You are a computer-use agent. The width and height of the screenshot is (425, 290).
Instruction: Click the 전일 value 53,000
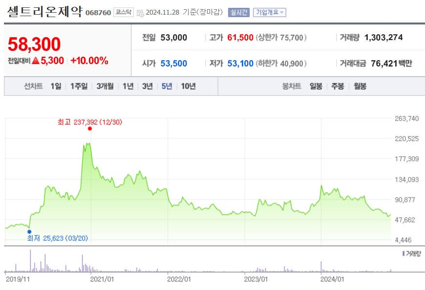[174, 38]
